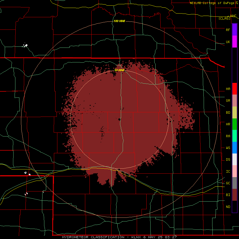Click the IC light pink legend swatch
Viewport: 239px width, 239px height.
[234, 171]
